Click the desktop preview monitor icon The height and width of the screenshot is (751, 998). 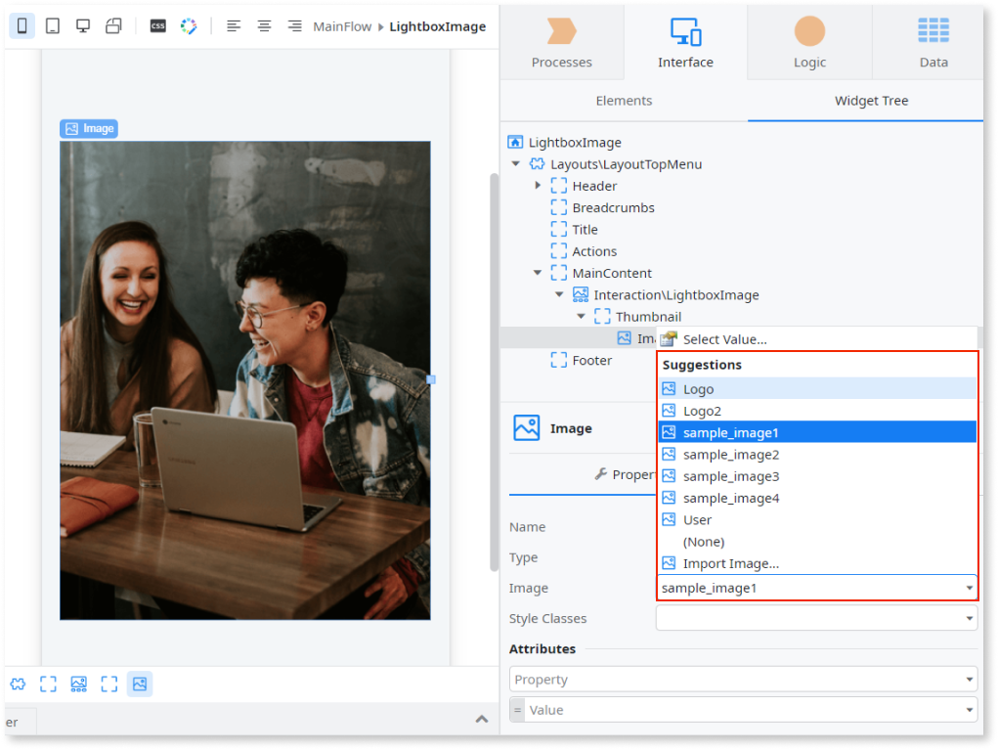pos(83,26)
